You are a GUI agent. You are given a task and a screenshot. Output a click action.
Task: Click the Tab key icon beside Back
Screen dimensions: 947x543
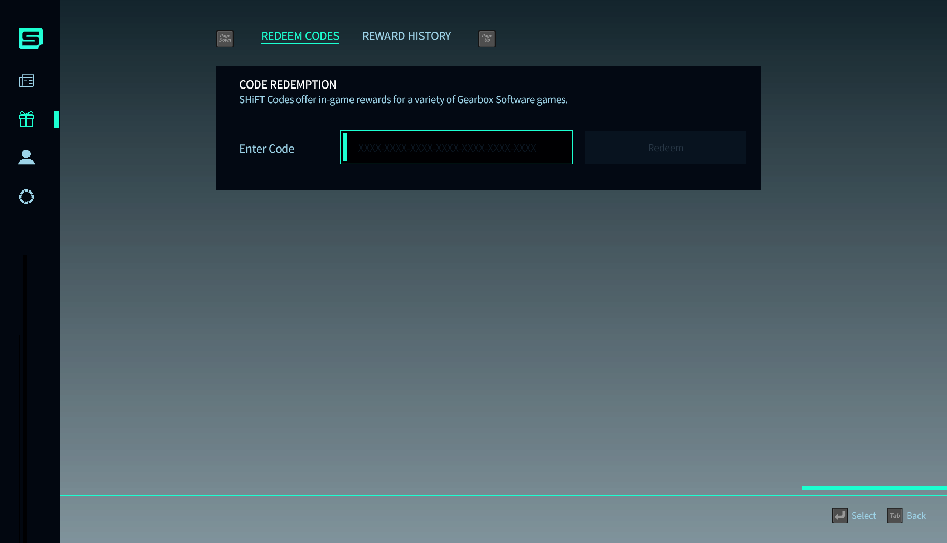pyautogui.click(x=894, y=516)
